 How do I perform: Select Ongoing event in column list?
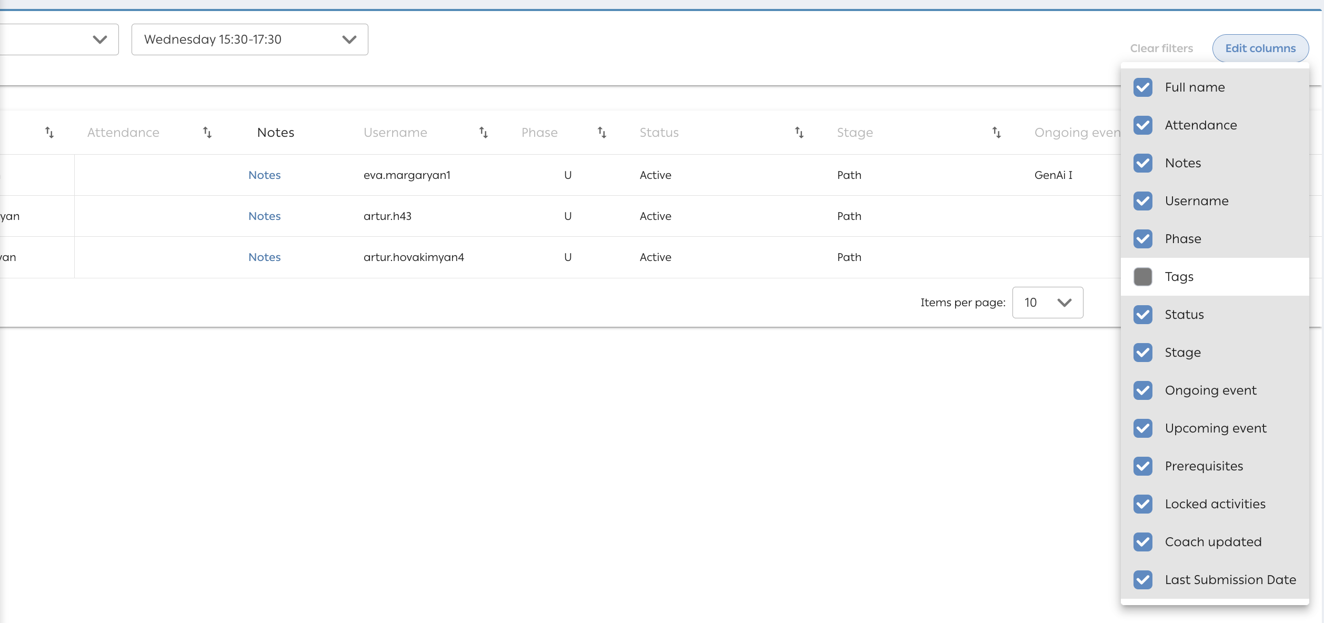click(1210, 390)
